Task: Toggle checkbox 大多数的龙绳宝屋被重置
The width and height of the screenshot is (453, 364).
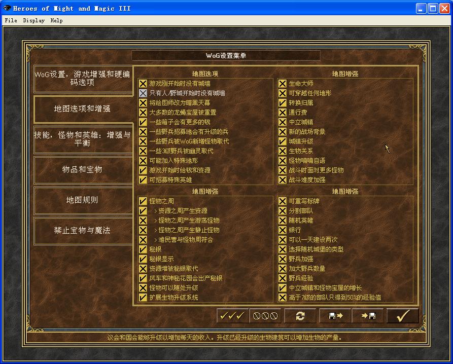Action: tap(143, 112)
